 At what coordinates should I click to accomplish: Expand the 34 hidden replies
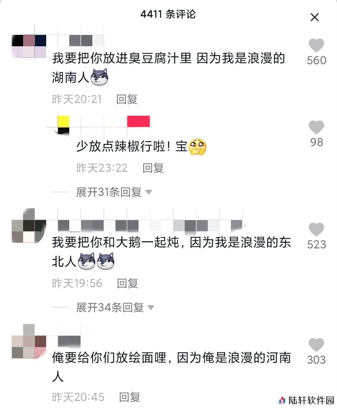(115, 308)
